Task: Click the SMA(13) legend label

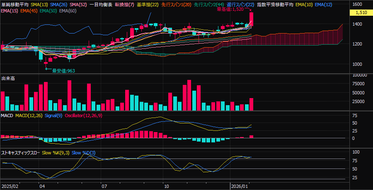Action: [x=39, y=5]
